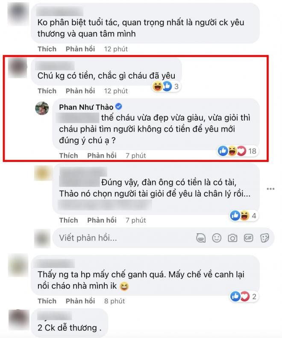Like the 'Đúng vậy, đàn ông có tiền' reply

(68, 220)
